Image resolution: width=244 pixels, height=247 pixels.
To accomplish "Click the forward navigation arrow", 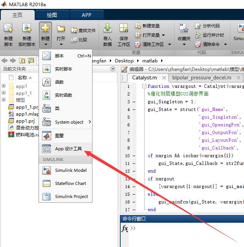I will pyautogui.click(x=13, y=60).
